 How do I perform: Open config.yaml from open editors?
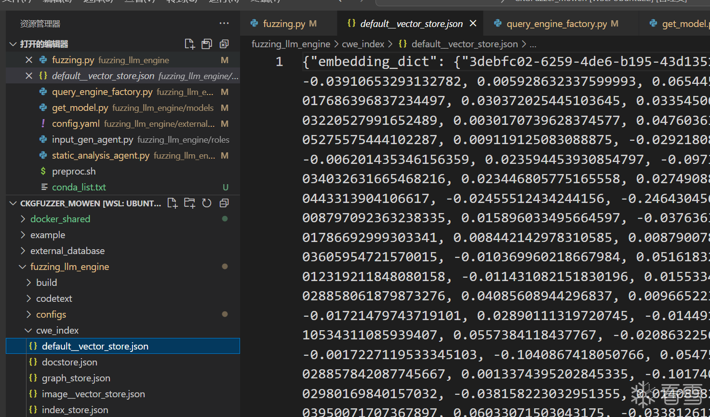point(76,123)
